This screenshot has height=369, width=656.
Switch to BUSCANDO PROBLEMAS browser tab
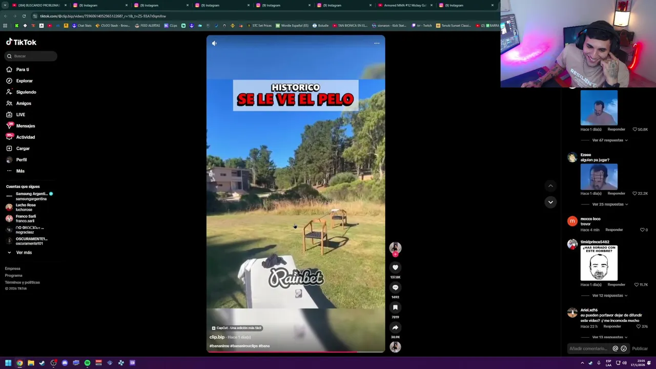(x=39, y=5)
